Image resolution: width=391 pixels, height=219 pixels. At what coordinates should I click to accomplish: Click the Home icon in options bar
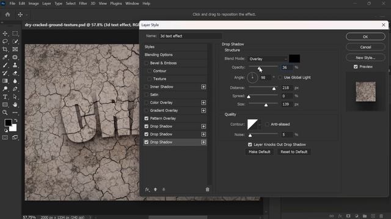pyautogui.click(x=7, y=15)
